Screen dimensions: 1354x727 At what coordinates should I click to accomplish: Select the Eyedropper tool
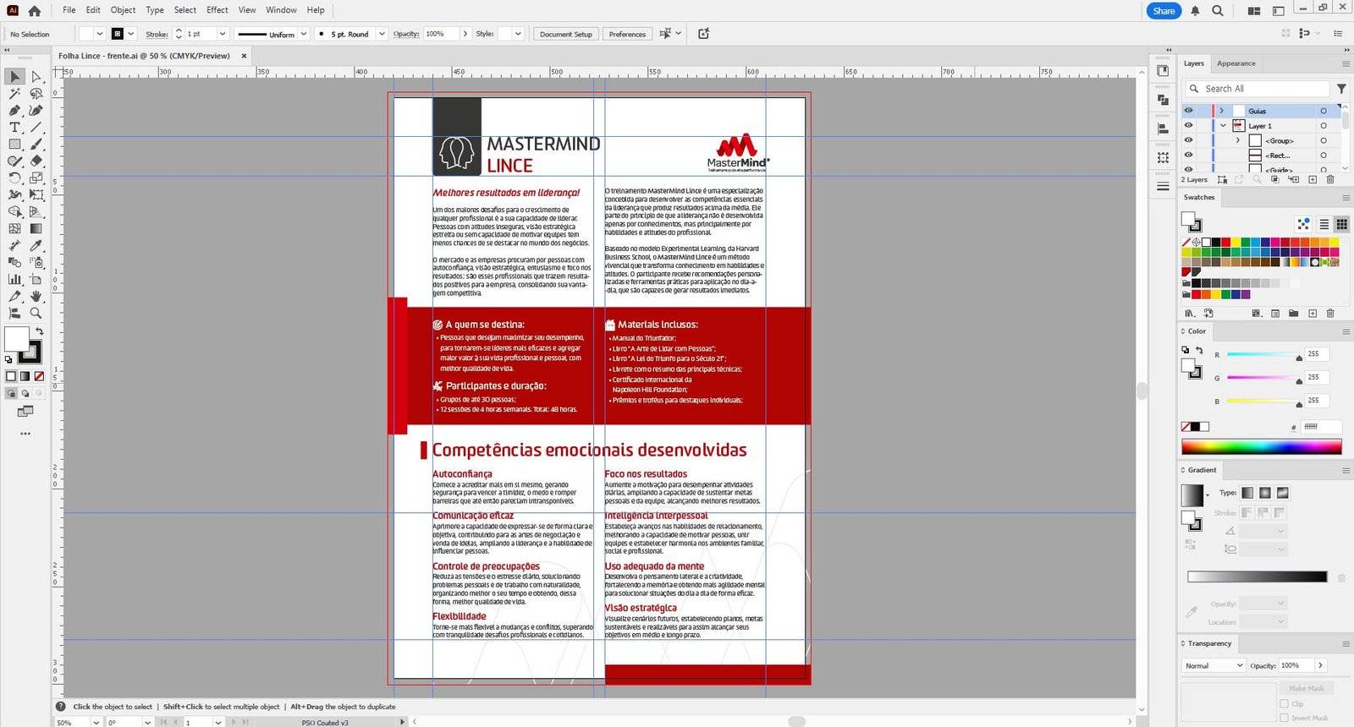pos(36,246)
